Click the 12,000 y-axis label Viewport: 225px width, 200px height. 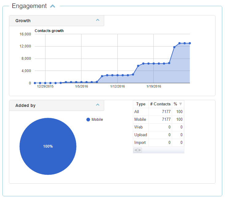[x=25, y=46]
